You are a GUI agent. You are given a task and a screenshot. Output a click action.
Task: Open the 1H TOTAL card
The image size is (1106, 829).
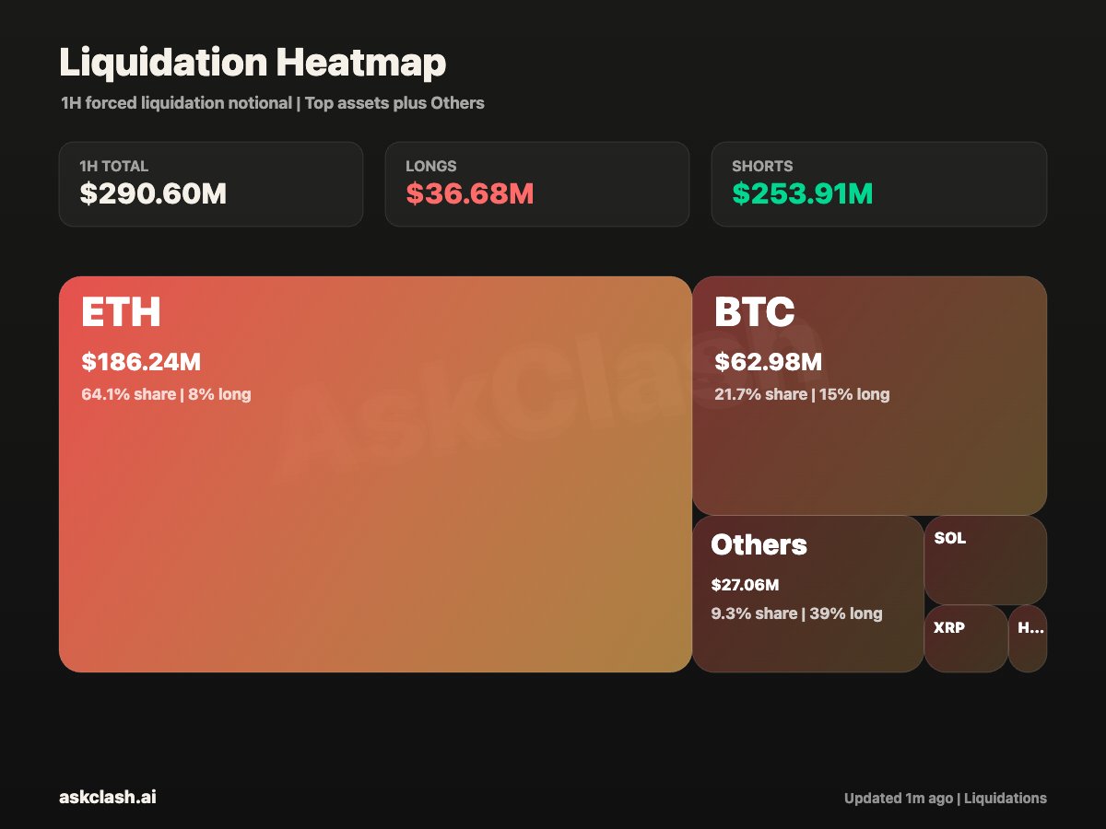coord(211,184)
